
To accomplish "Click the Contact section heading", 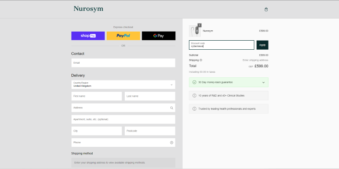I will (78, 54).
